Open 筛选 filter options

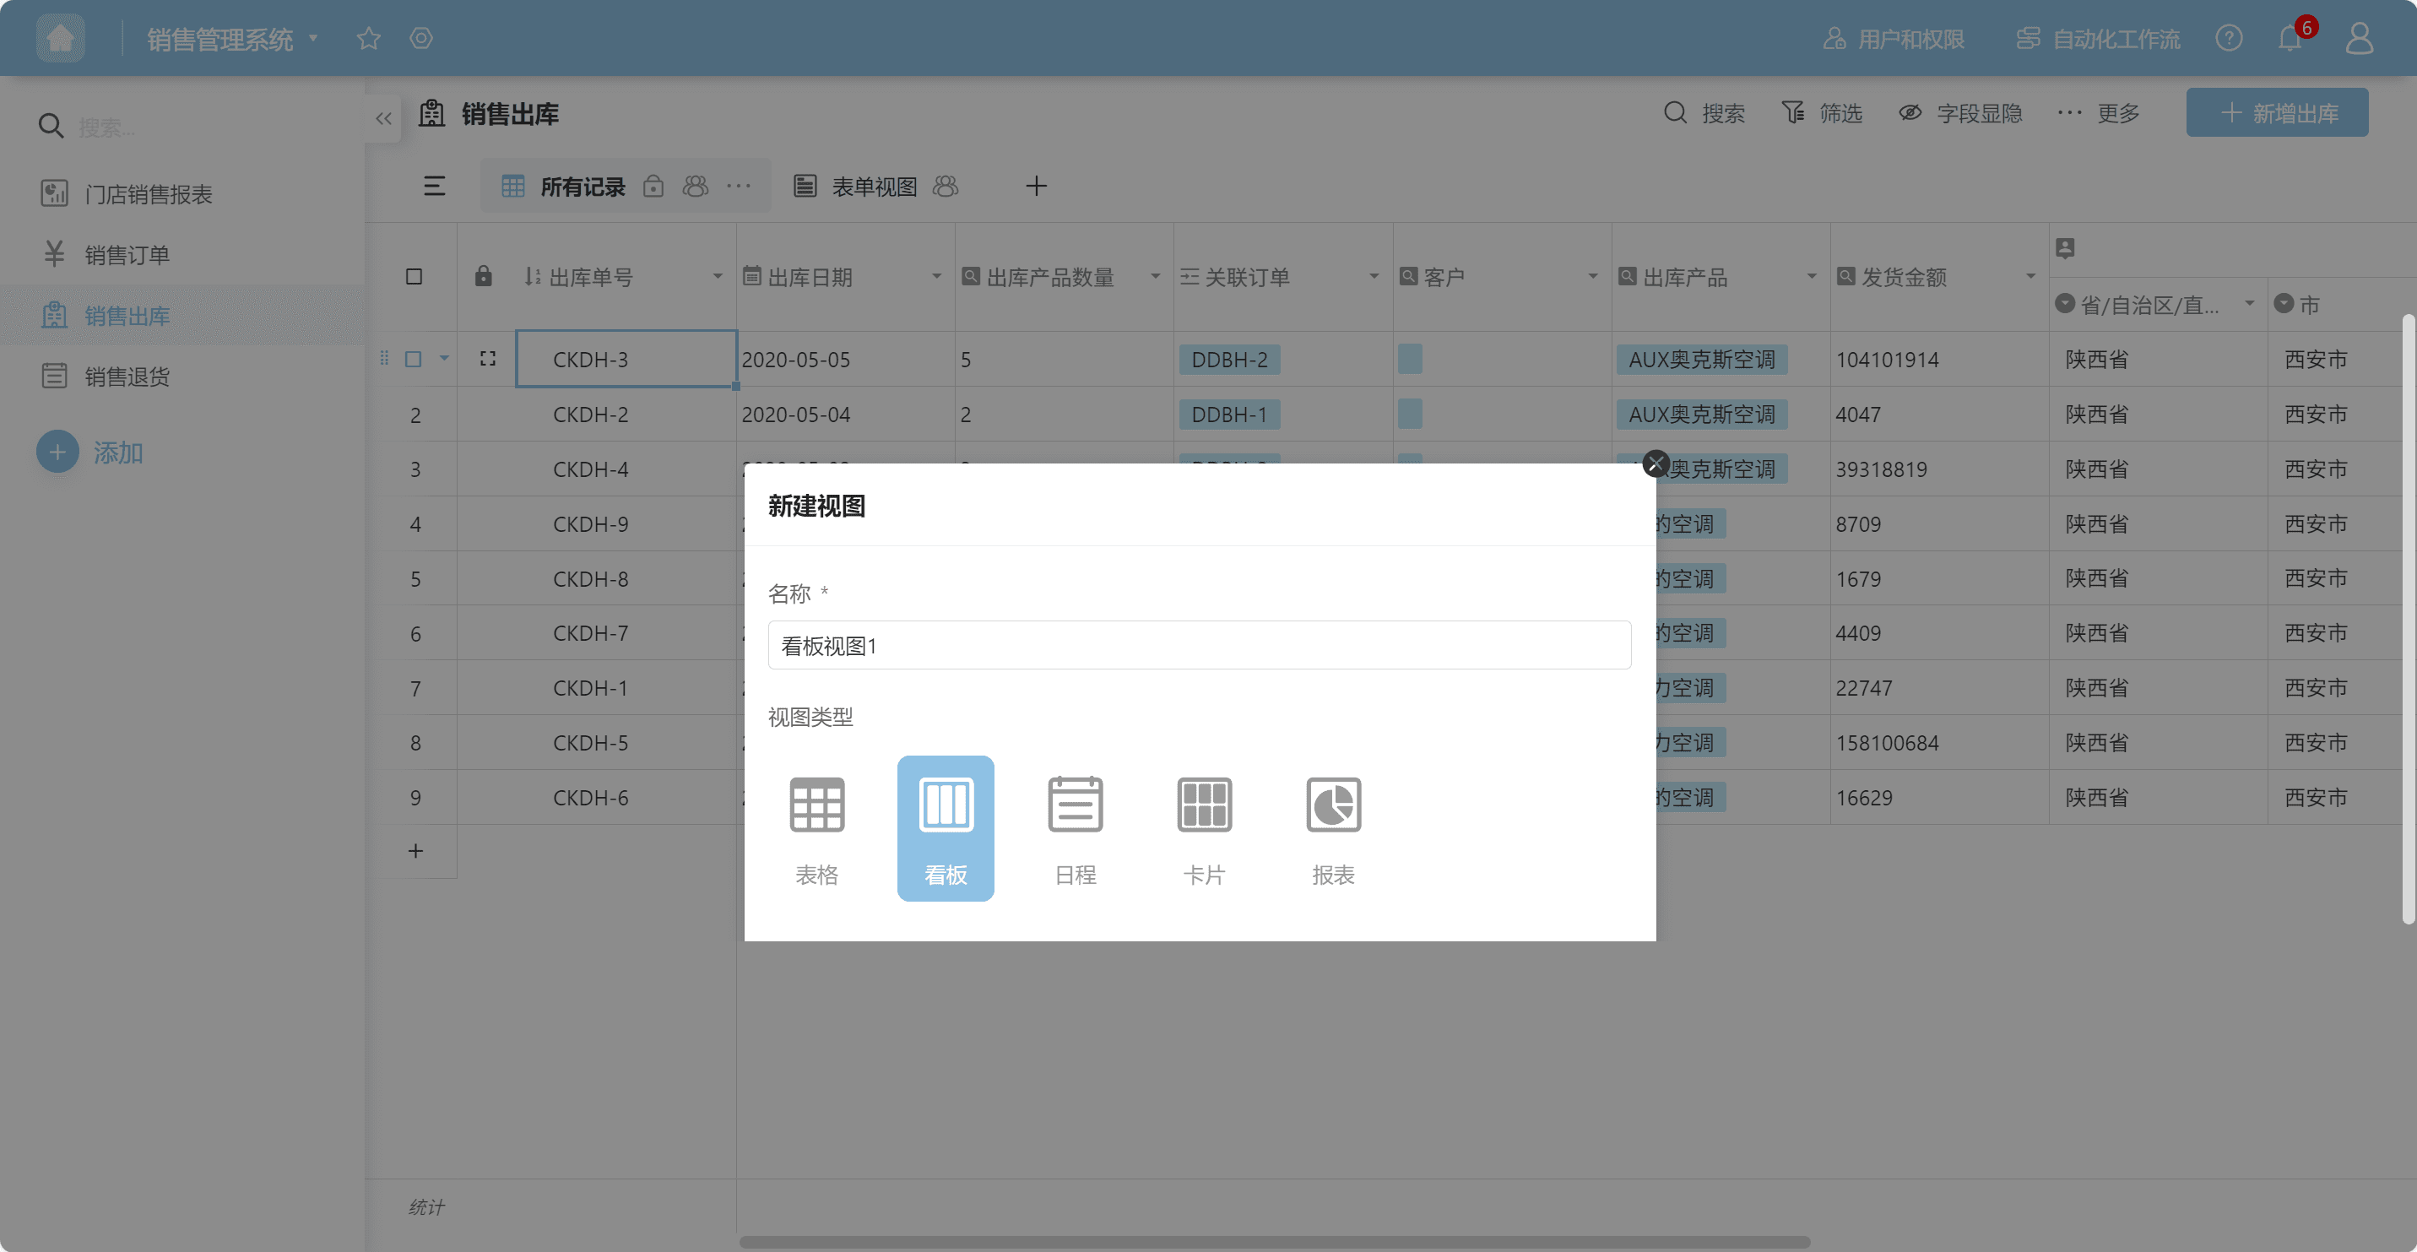pyautogui.click(x=1821, y=114)
